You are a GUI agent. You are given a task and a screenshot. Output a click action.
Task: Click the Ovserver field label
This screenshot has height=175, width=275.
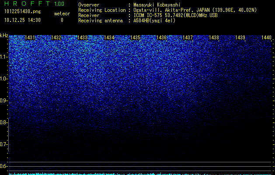[89, 5]
